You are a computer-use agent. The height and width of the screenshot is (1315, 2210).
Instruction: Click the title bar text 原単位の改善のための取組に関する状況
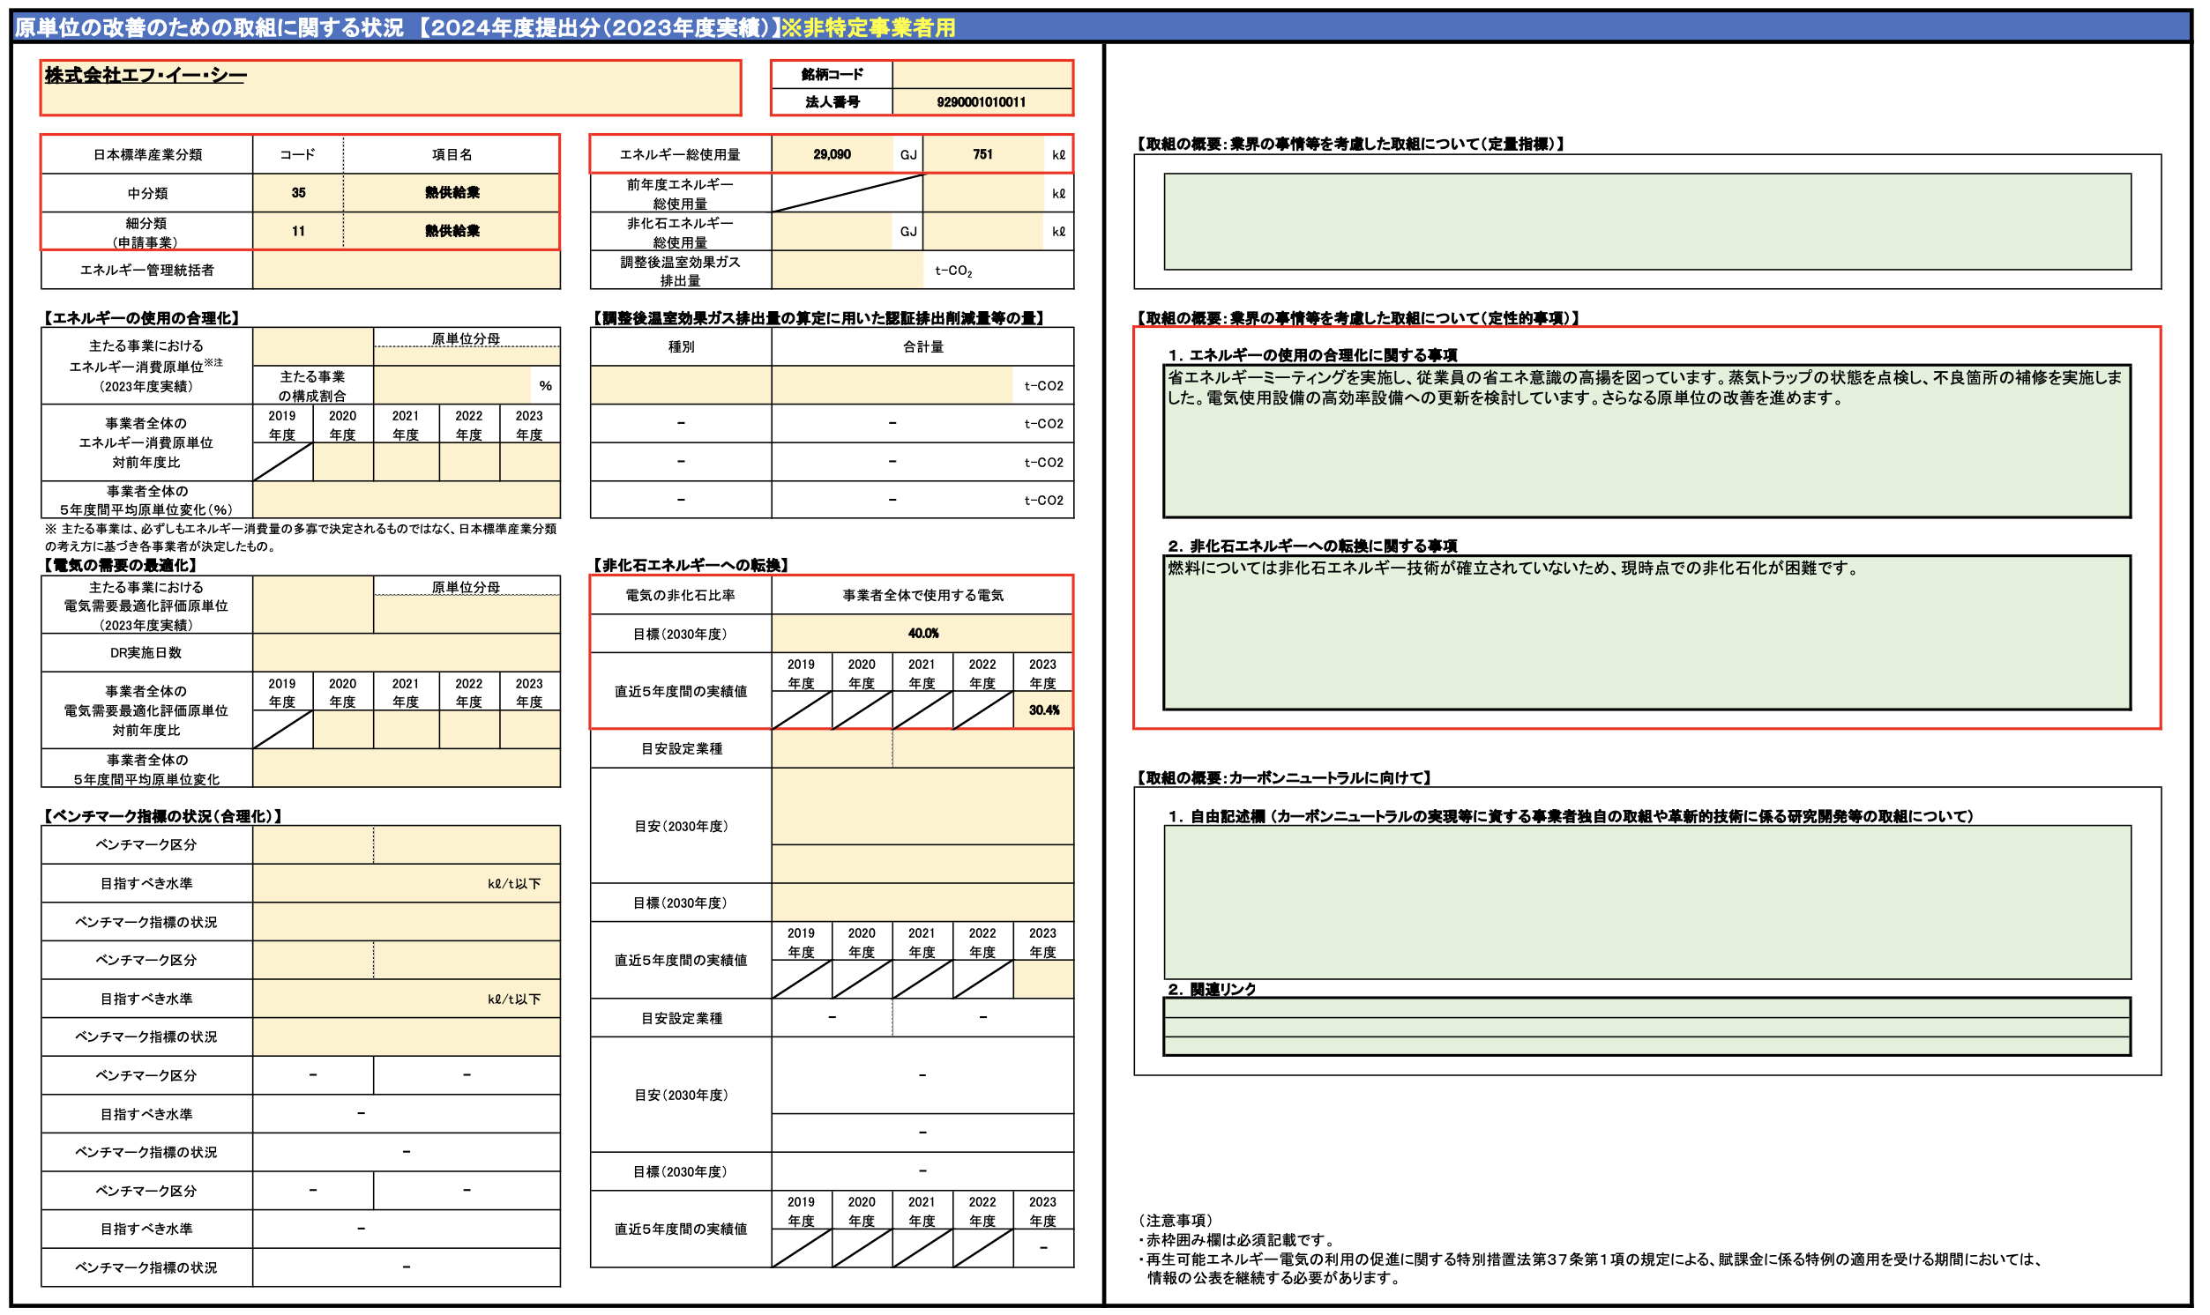pyautogui.click(x=209, y=27)
